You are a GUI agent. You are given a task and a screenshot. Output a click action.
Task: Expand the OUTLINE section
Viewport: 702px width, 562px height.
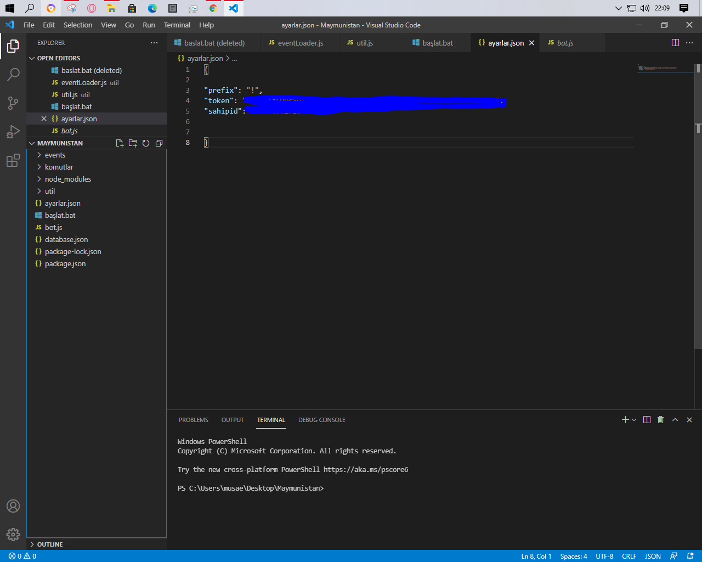(x=49, y=544)
